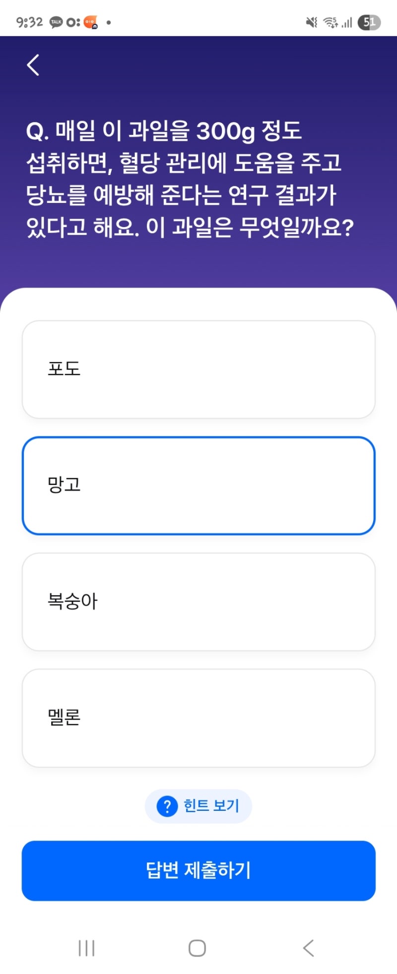The width and height of the screenshot is (397, 974).
Task: Tap the KakaoTalk notification icon
Action: [56, 22]
